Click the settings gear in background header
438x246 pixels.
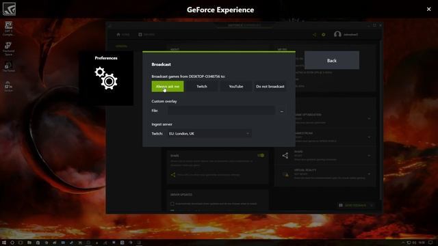point(324,35)
